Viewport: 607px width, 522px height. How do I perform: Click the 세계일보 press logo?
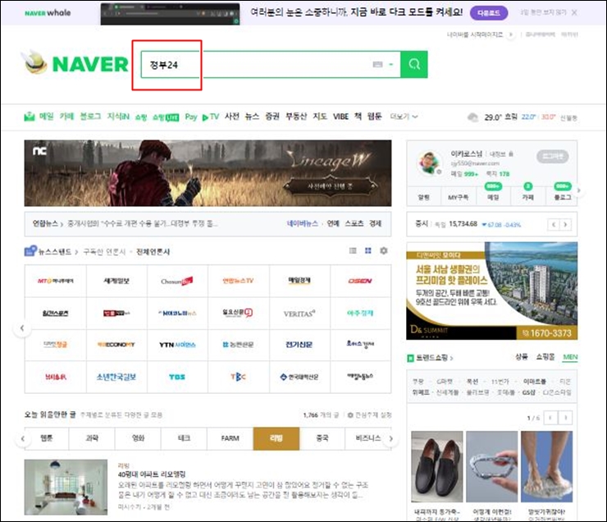point(116,282)
